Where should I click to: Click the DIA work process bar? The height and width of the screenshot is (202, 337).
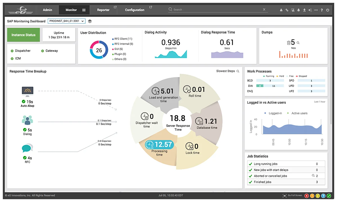tap(270, 86)
